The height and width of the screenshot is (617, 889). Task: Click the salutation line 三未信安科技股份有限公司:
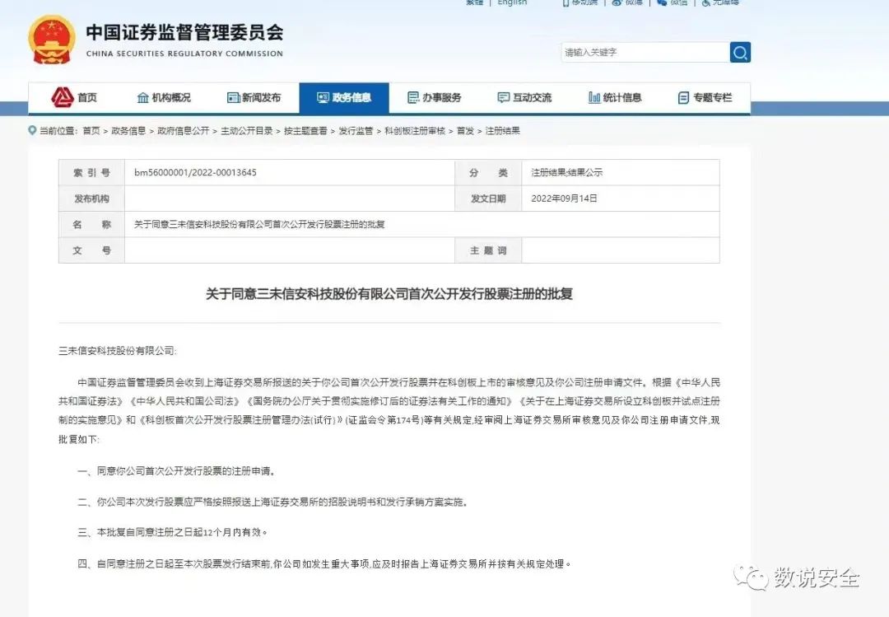[x=118, y=351]
